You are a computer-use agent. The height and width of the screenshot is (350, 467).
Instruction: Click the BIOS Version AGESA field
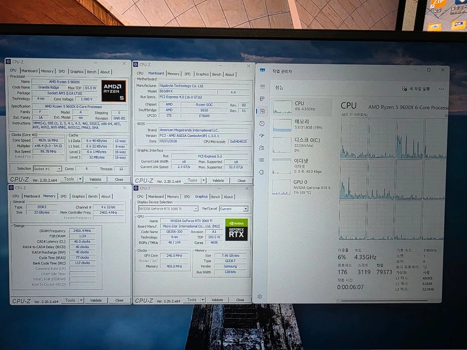[x=204, y=135]
